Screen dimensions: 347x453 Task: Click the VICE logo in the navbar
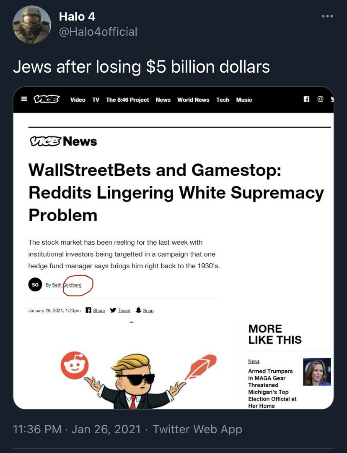click(47, 100)
